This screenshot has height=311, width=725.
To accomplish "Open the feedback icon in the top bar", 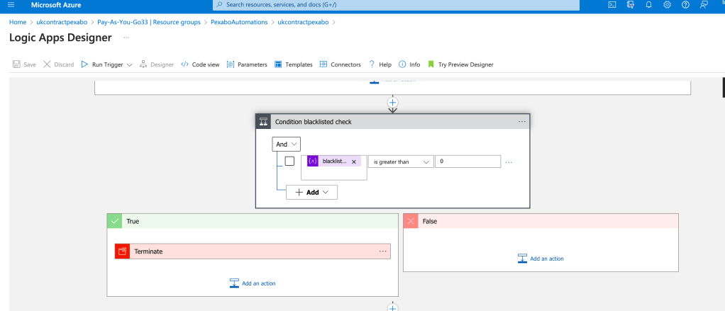I will pos(704,5).
